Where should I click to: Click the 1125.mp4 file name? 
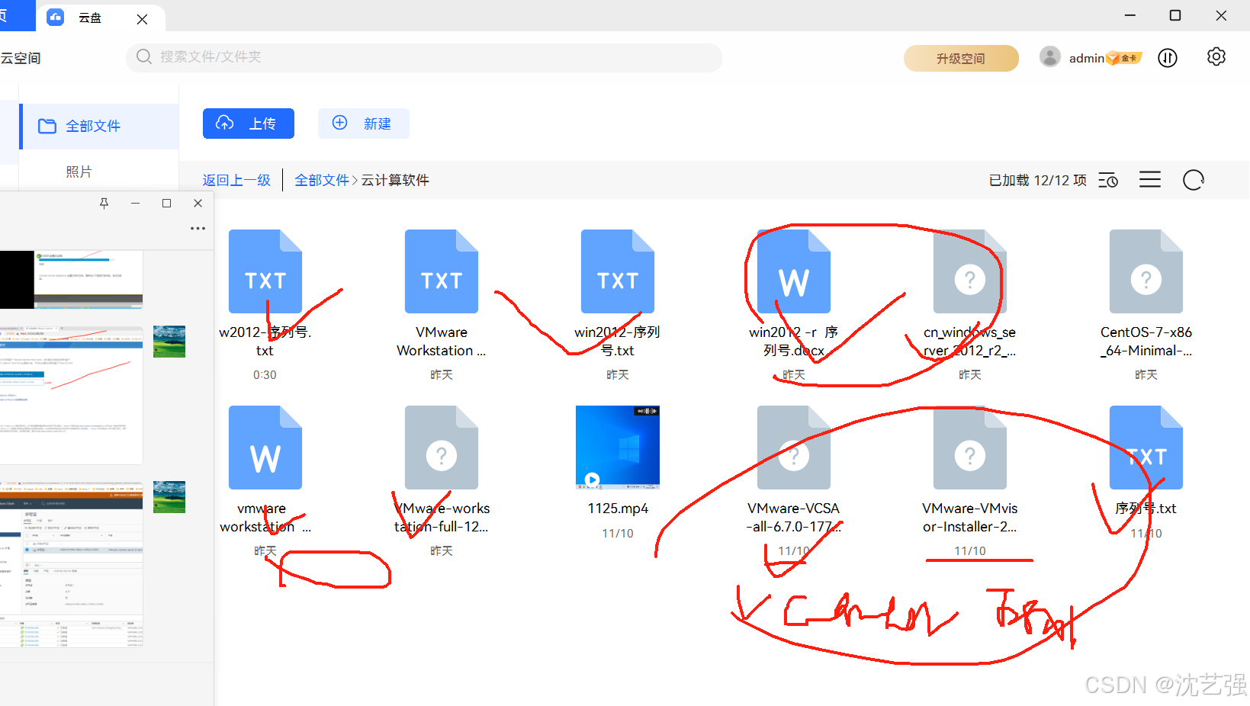(618, 509)
